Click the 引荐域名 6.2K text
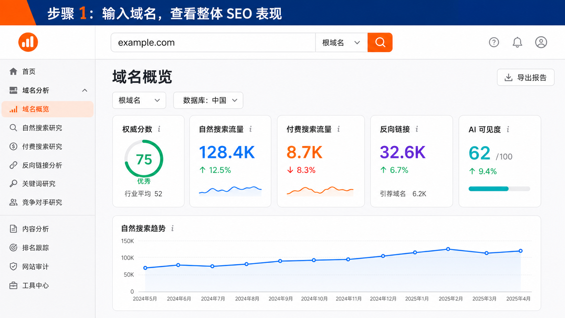The height and width of the screenshot is (318, 565). 403,194
